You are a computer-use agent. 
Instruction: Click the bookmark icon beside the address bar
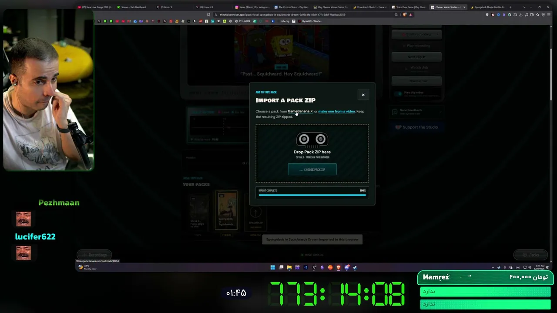click(x=209, y=14)
